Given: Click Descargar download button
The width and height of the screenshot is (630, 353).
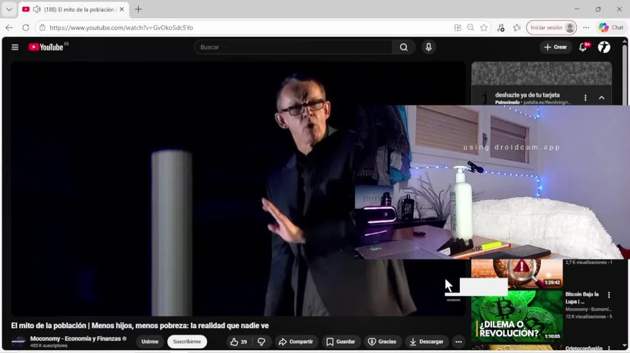Looking at the screenshot, I should click(426, 342).
